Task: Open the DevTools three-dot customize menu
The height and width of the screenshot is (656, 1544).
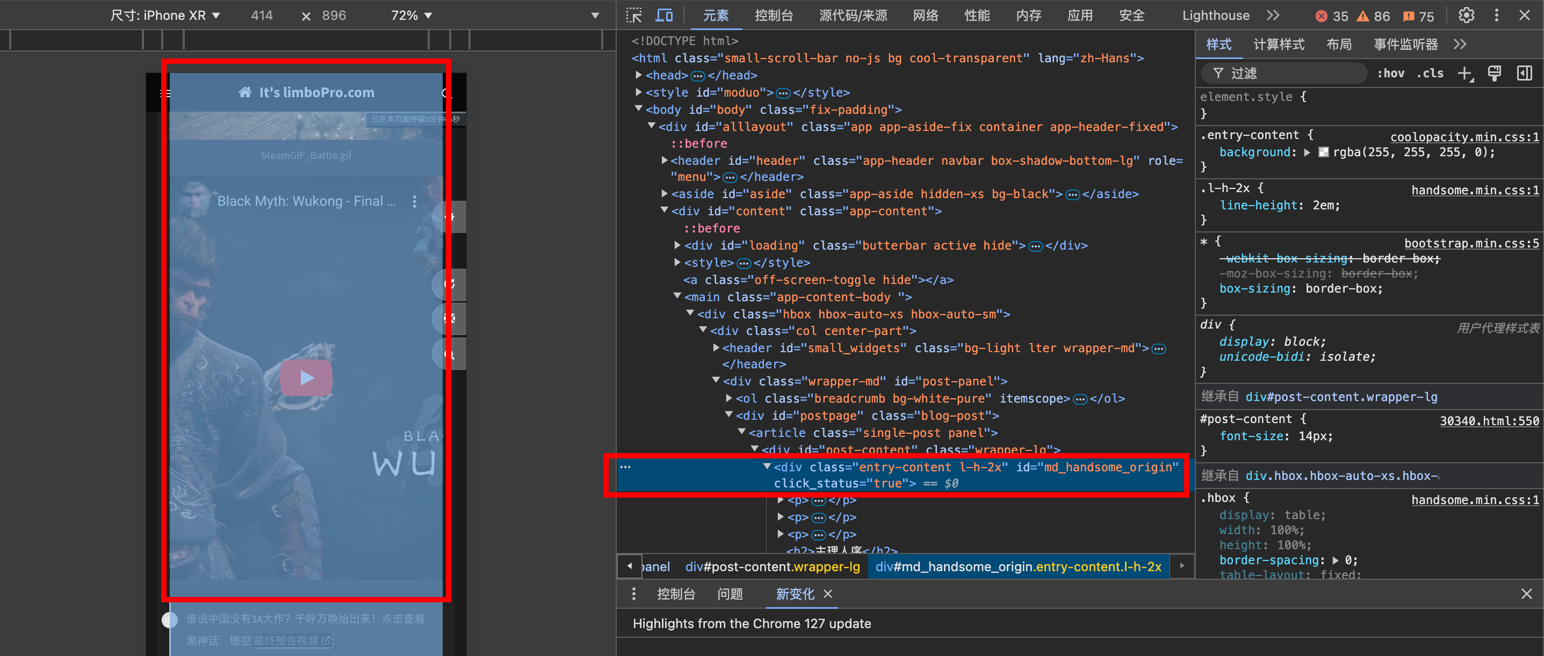Action: point(1496,16)
